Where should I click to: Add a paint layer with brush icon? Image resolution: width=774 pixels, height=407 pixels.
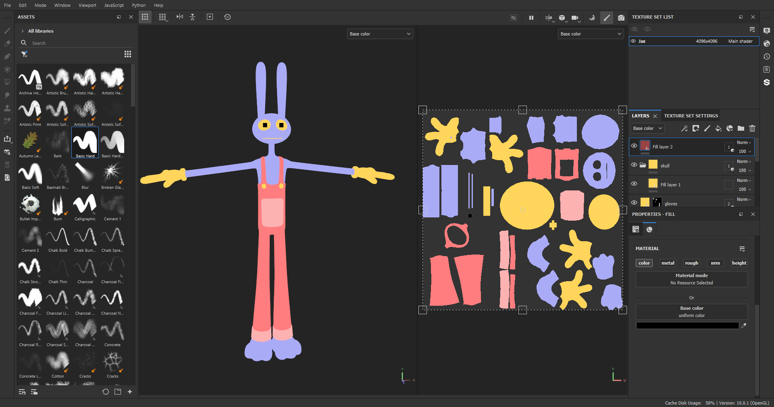707,128
